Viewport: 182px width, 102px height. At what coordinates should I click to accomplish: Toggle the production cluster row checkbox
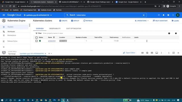tap(36, 41)
